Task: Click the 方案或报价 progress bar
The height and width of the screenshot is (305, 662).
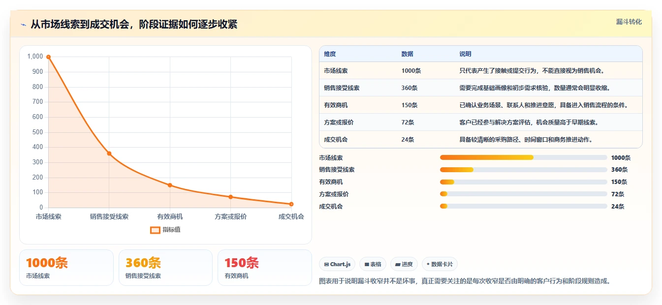Action: [x=523, y=194]
